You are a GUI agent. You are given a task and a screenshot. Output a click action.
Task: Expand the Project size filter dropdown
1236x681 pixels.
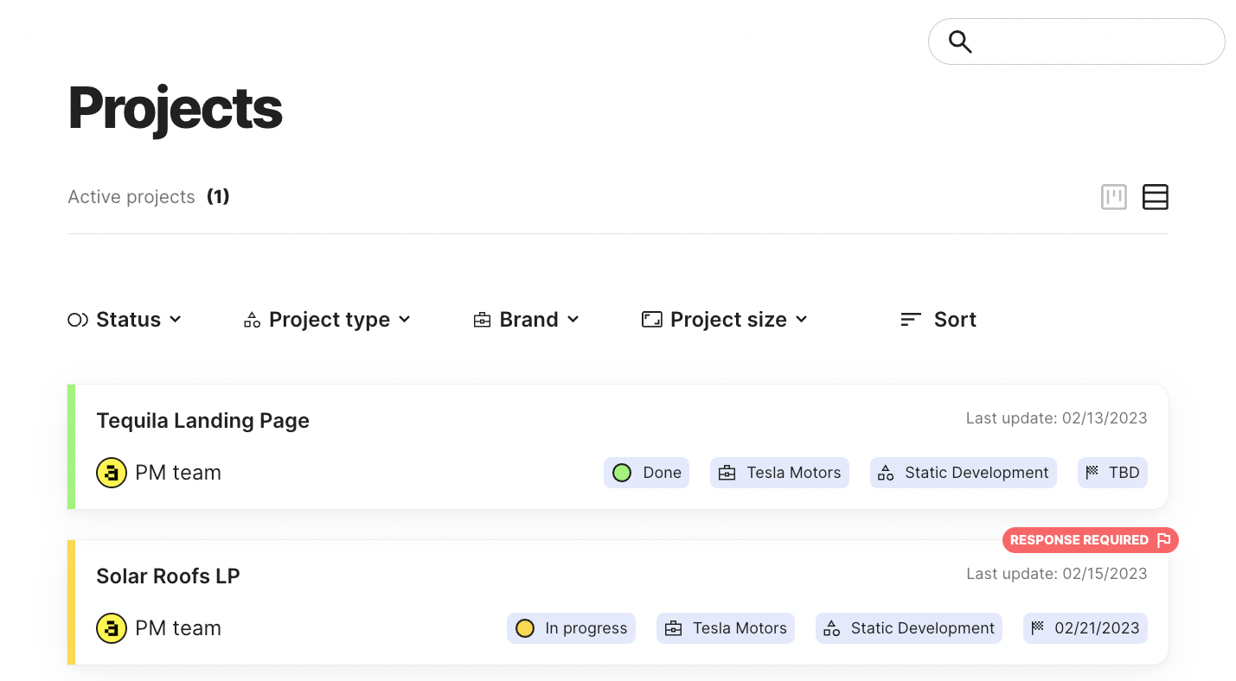[725, 320]
